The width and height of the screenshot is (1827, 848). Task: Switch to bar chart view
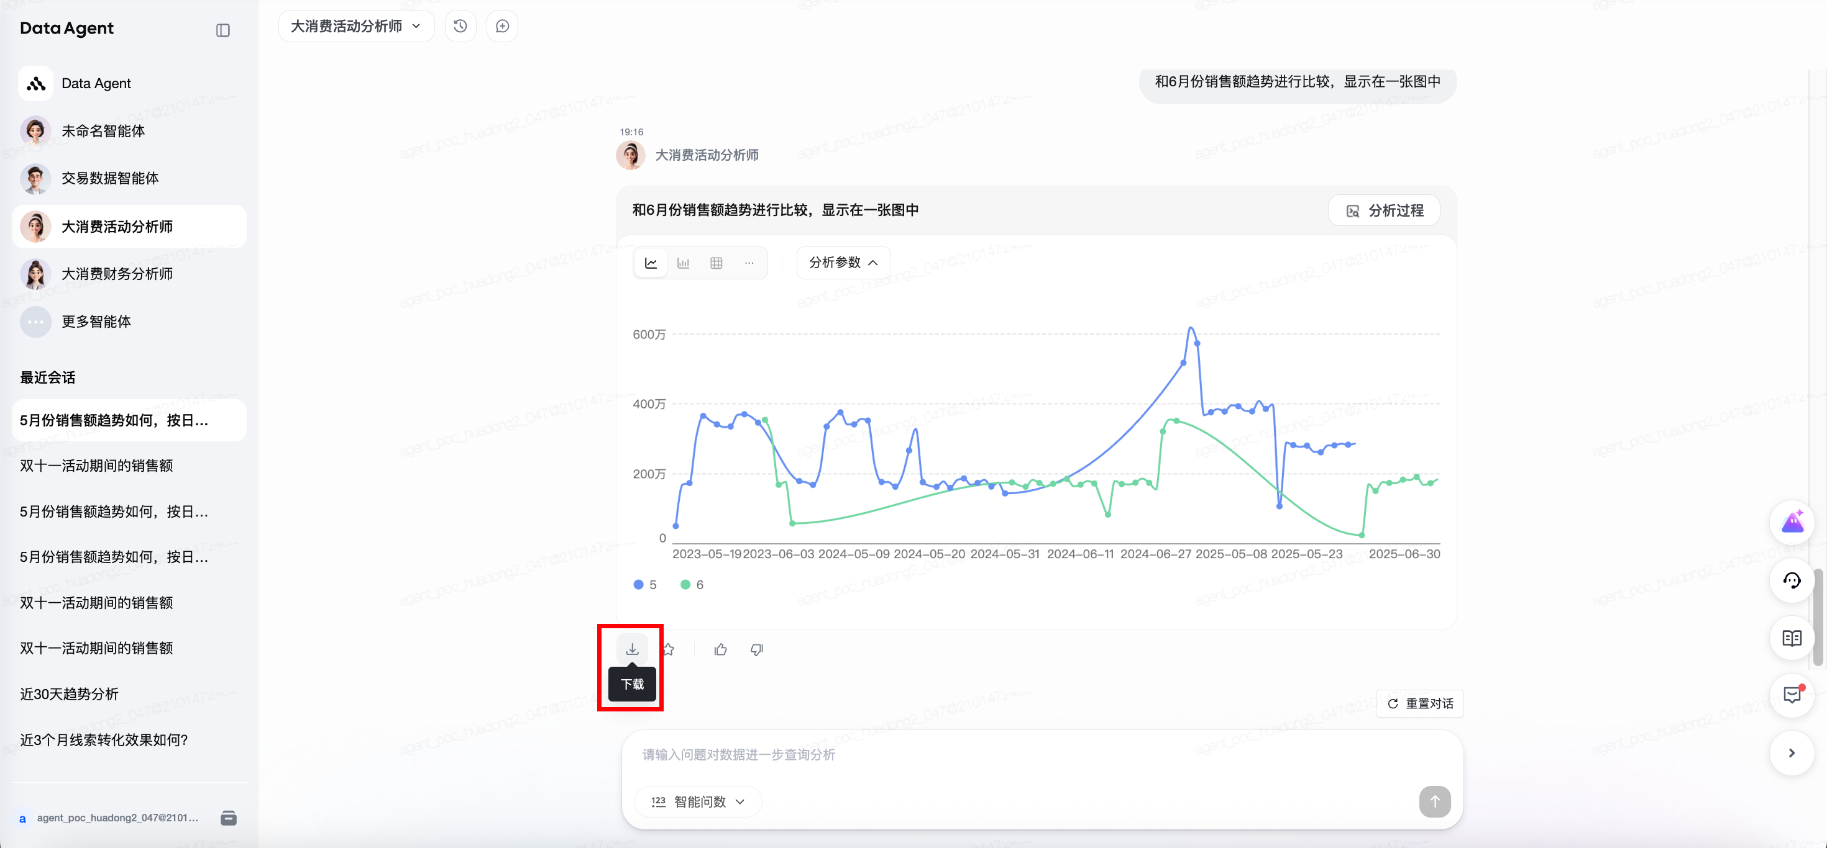coord(683,263)
